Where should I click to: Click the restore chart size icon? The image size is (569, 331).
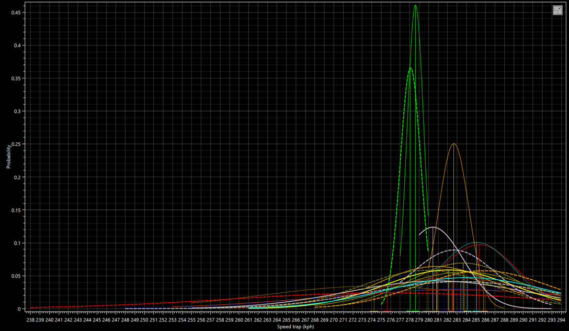[x=557, y=10]
